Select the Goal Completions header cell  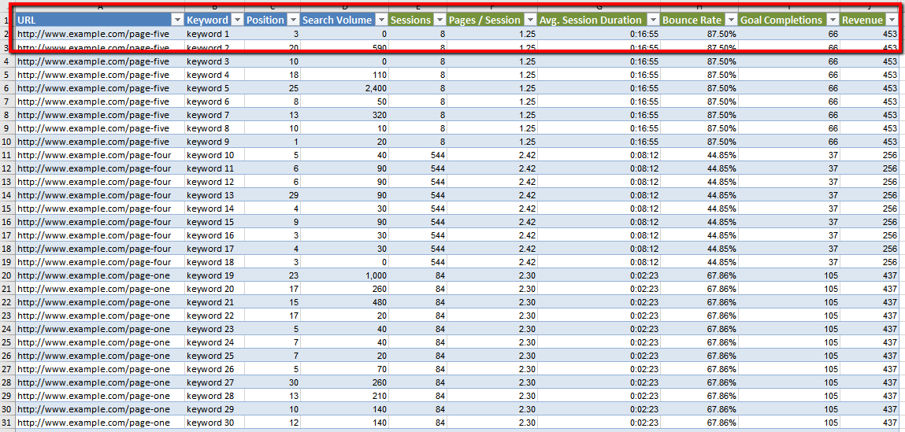(789, 20)
